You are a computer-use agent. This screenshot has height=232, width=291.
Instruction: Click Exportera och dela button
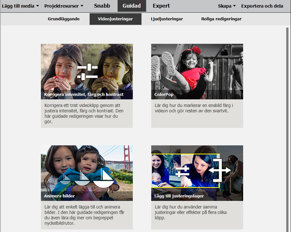coord(262,6)
